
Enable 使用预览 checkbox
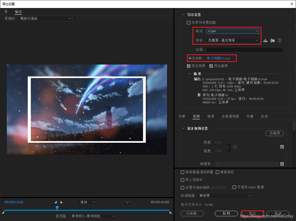pos(218,172)
